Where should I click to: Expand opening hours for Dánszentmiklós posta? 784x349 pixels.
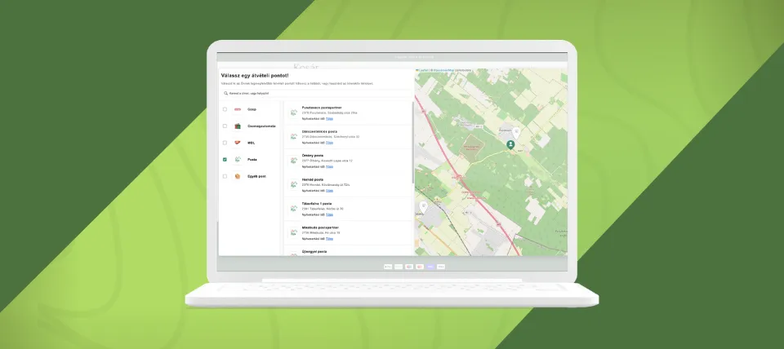[329, 143]
